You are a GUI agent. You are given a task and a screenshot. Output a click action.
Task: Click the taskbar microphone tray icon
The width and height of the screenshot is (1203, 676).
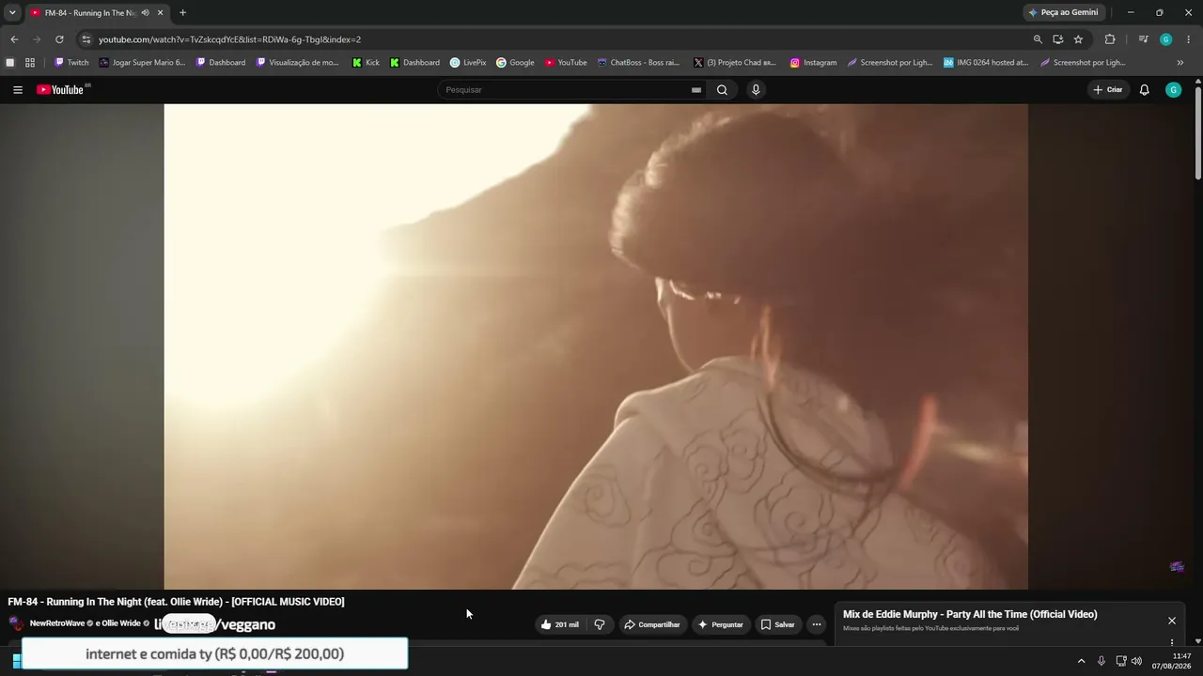click(x=1101, y=661)
